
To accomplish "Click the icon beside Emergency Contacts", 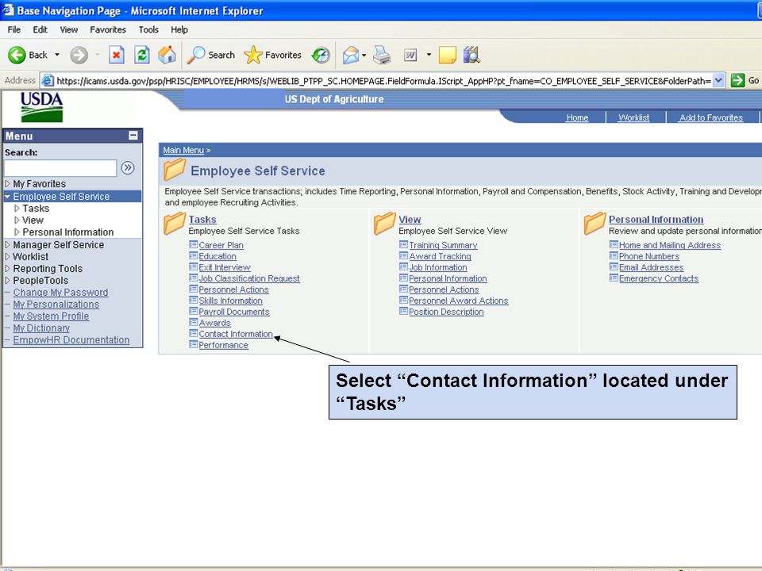I will (x=614, y=278).
